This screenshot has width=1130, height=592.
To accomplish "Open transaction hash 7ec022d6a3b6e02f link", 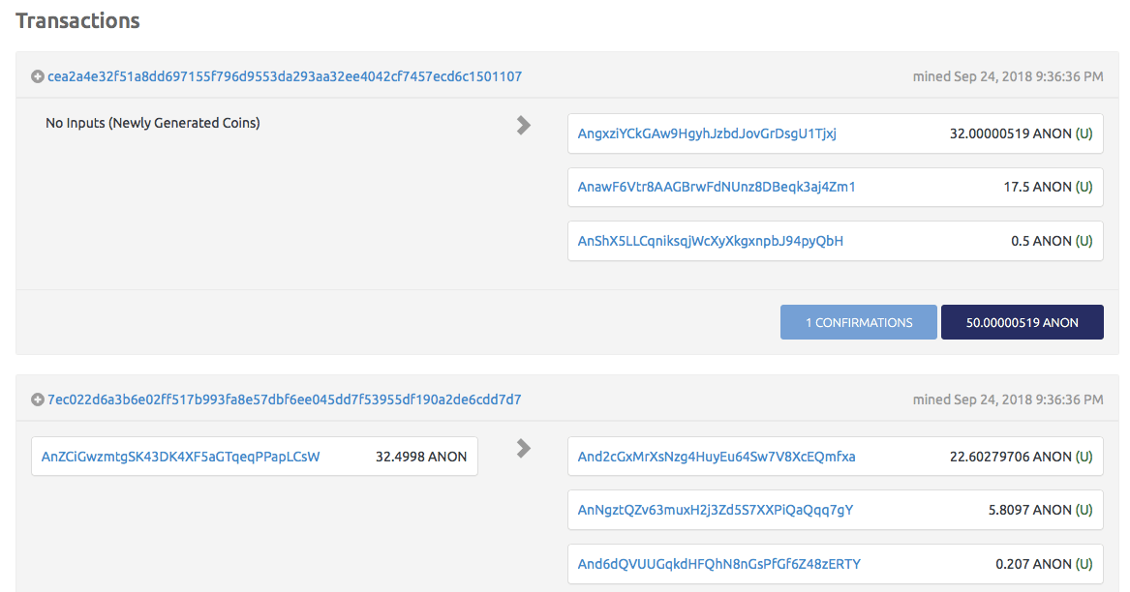I will click(285, 400).
